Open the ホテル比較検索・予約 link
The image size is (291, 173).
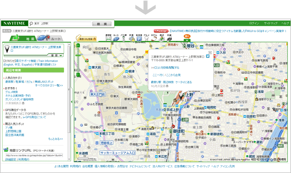click(18, 95)
